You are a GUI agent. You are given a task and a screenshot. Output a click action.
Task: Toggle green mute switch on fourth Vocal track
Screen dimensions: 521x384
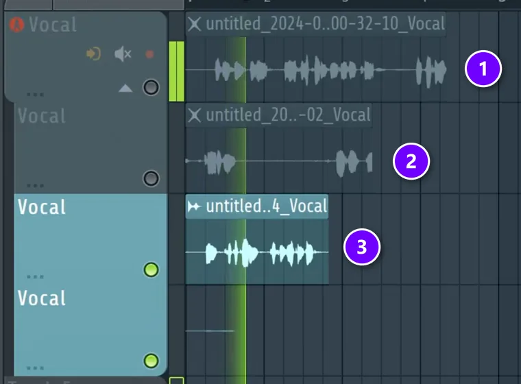[151, 361]
